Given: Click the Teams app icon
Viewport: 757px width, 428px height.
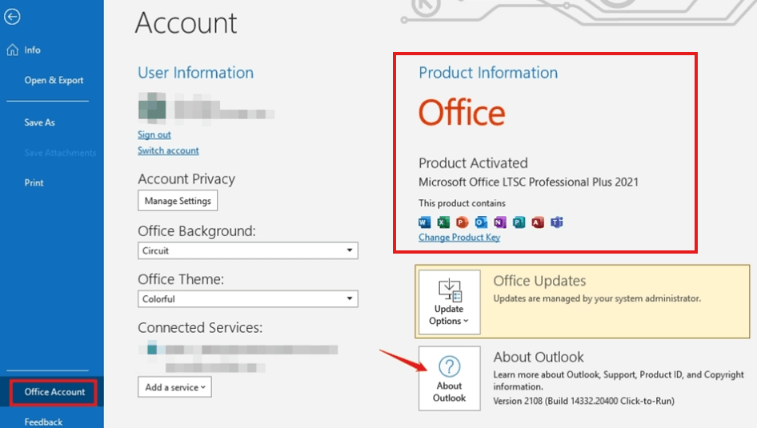Looking at the screenshot, I should [x=557, y=222].
